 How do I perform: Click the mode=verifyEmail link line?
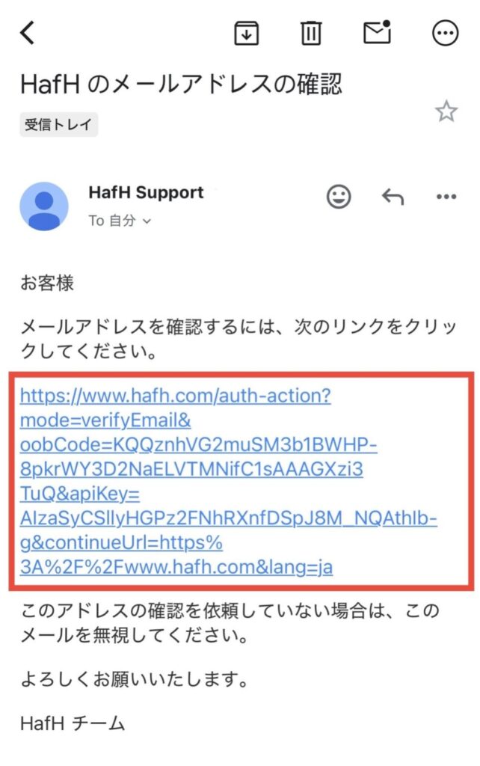pos(105,420)
